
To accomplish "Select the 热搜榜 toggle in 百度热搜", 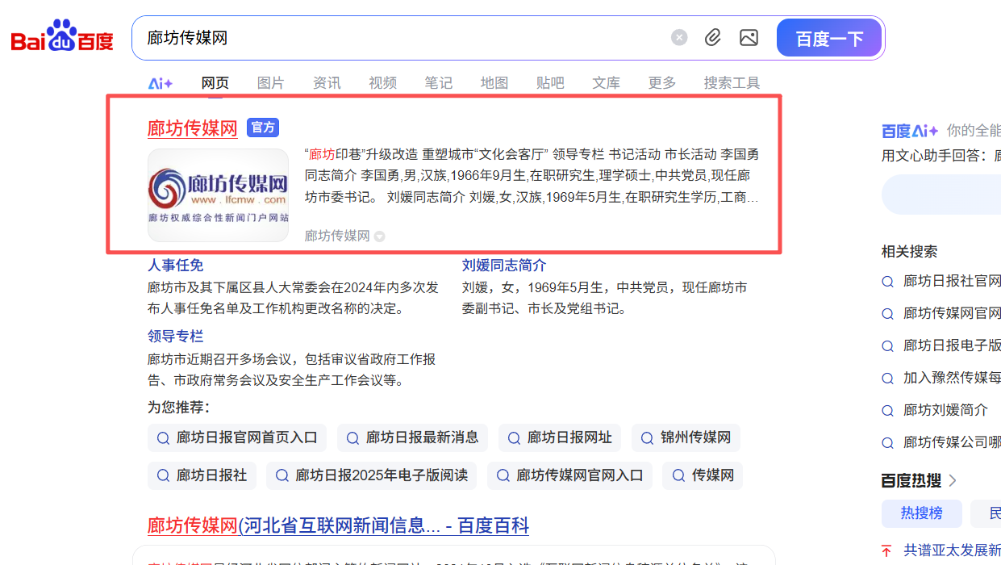I will [921, 513].
